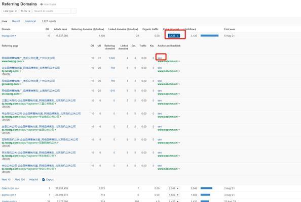Expand the 2,046 links dropdown
This screenshot has width=301, height=202.
[x=174, y=188]
